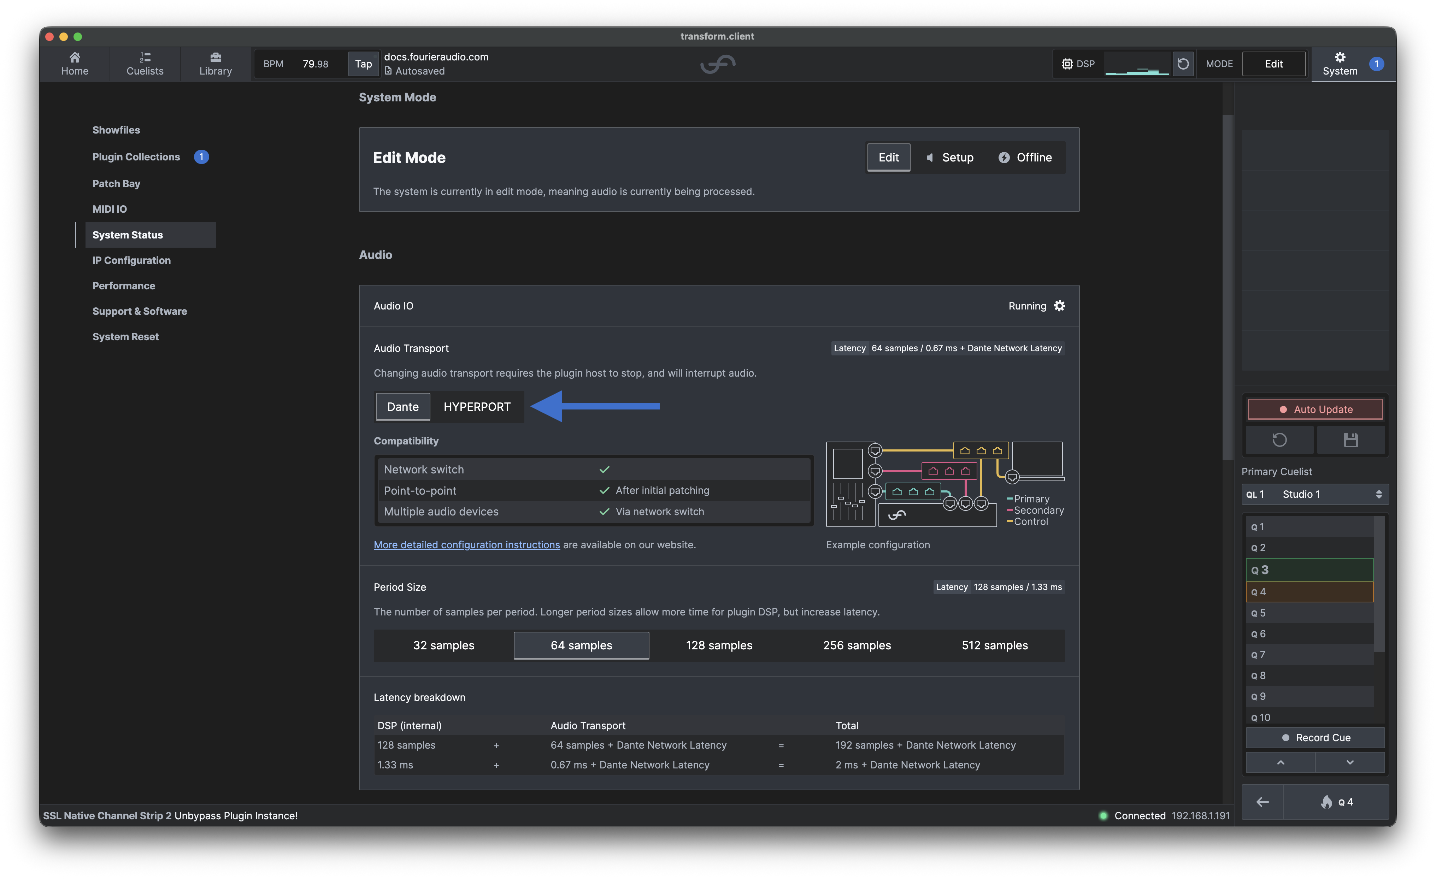Open Support & Software page

pyautogui.click(x=139, y=311)
